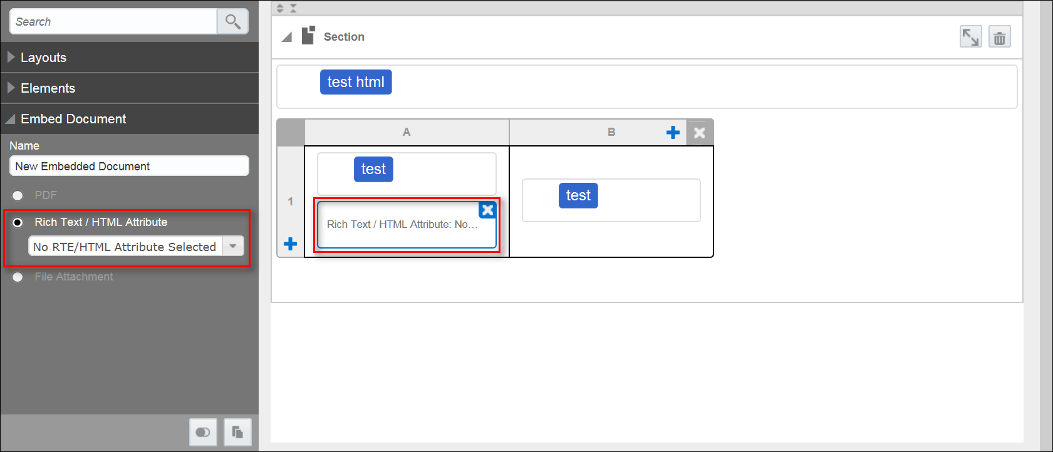Delete the Section using trash icon
This screenshot has height=452, width=1053.
(x=999, y=38)
